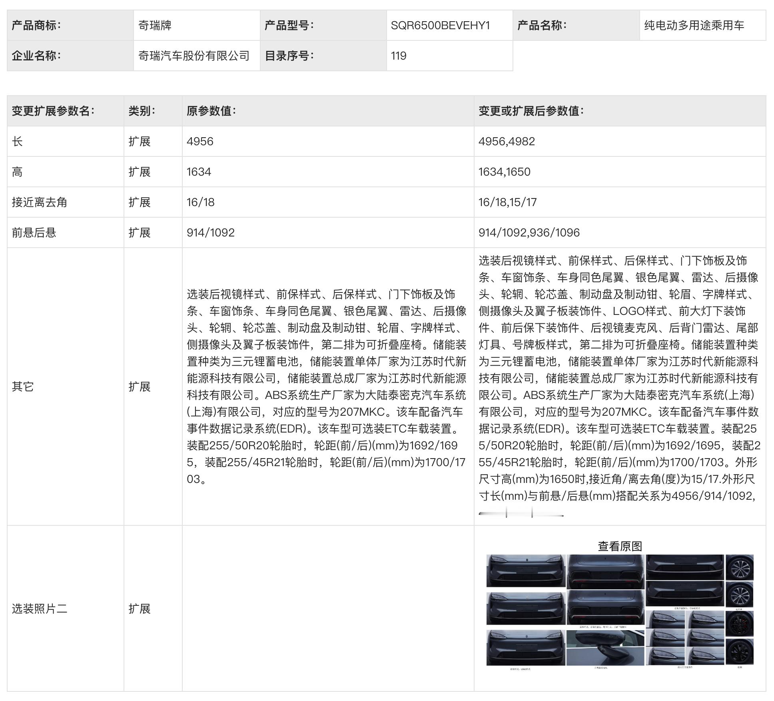Image resolution: width=774 pixels, height=701 pixels.
Task: Click 扩展 category in the 选装照片二 row
Action: coord(140,609)
